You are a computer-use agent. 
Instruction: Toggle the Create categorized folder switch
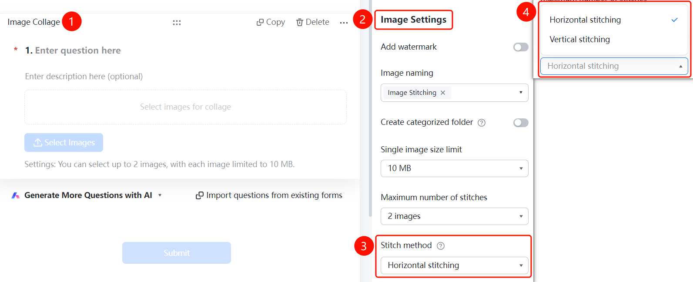521,123
